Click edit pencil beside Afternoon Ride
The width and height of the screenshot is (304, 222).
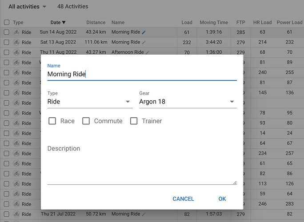(x=148, y=52)
